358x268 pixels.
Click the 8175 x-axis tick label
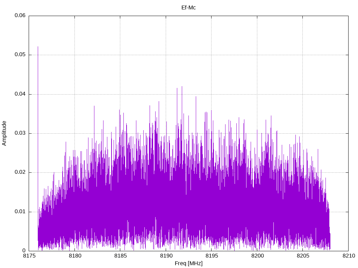click(29, 256)
